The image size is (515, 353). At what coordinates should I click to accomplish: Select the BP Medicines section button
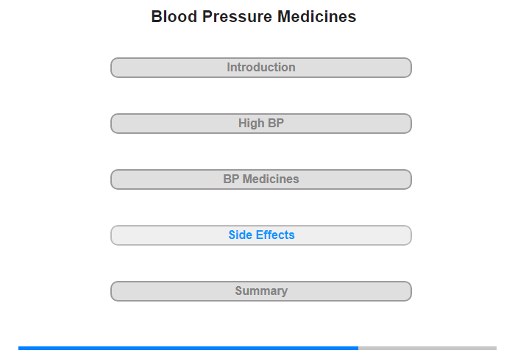click(261, 179)
